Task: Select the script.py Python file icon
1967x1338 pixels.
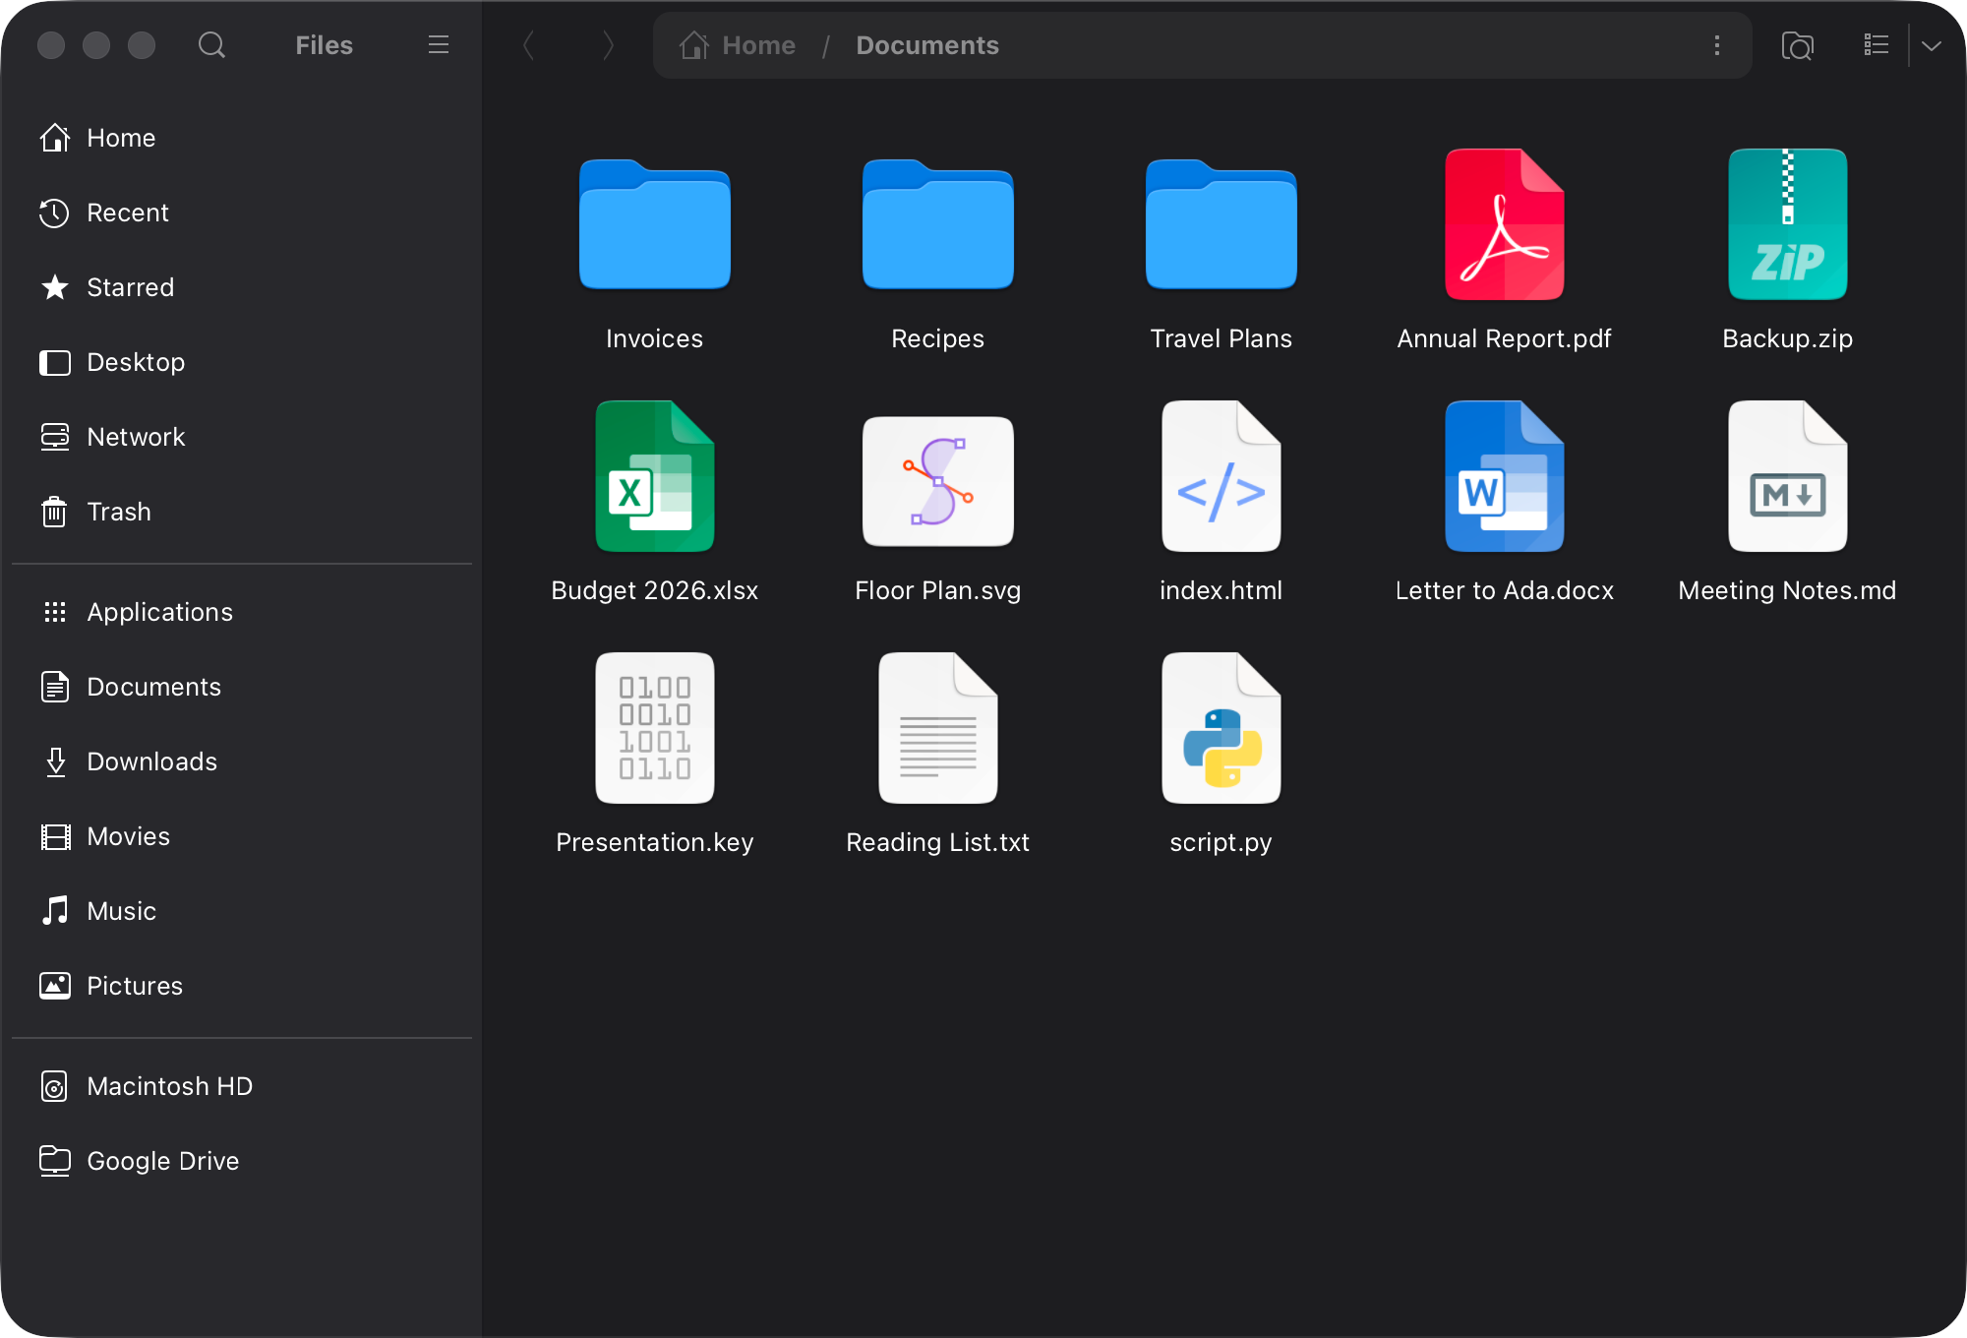Action: [x=1222, y=728]
